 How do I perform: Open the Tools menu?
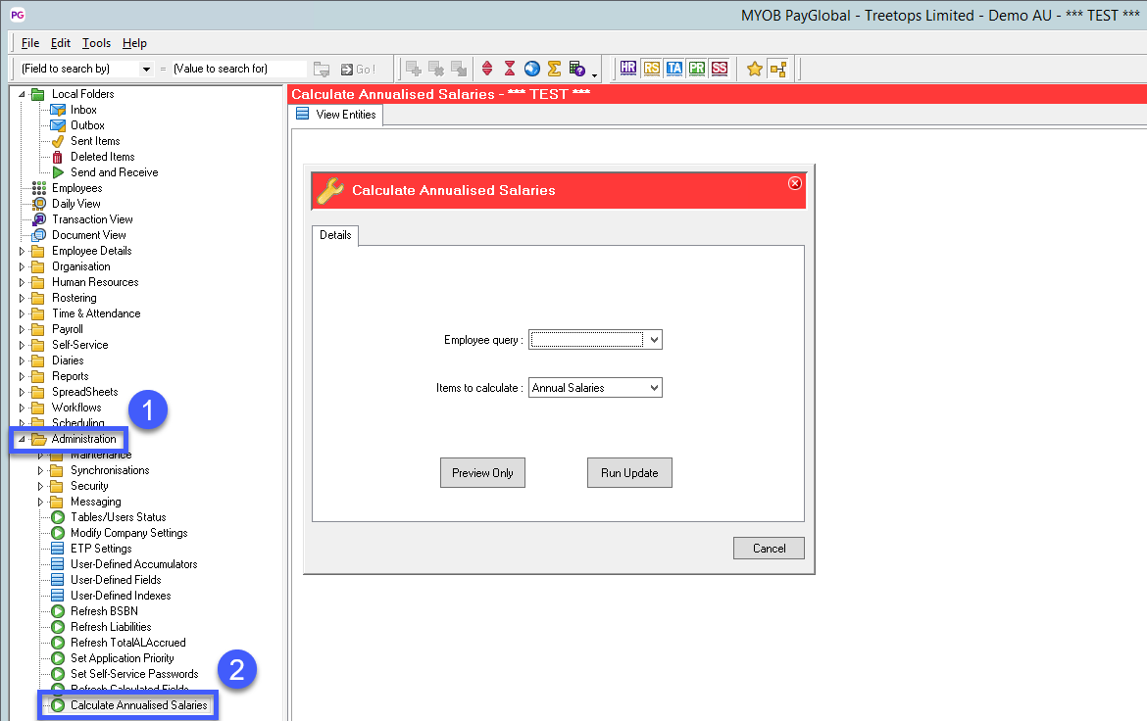tap(96, 43)
